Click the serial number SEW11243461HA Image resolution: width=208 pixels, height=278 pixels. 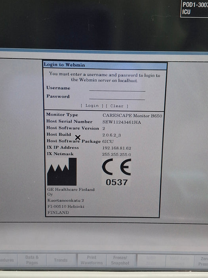coord(122,122)
